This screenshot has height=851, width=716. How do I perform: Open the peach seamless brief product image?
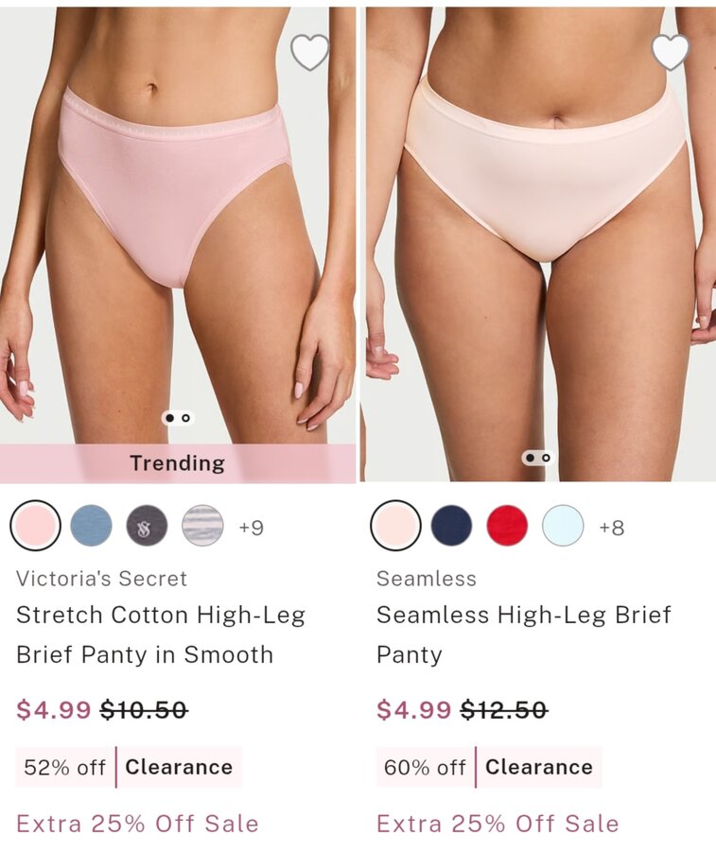click(538, 244)
